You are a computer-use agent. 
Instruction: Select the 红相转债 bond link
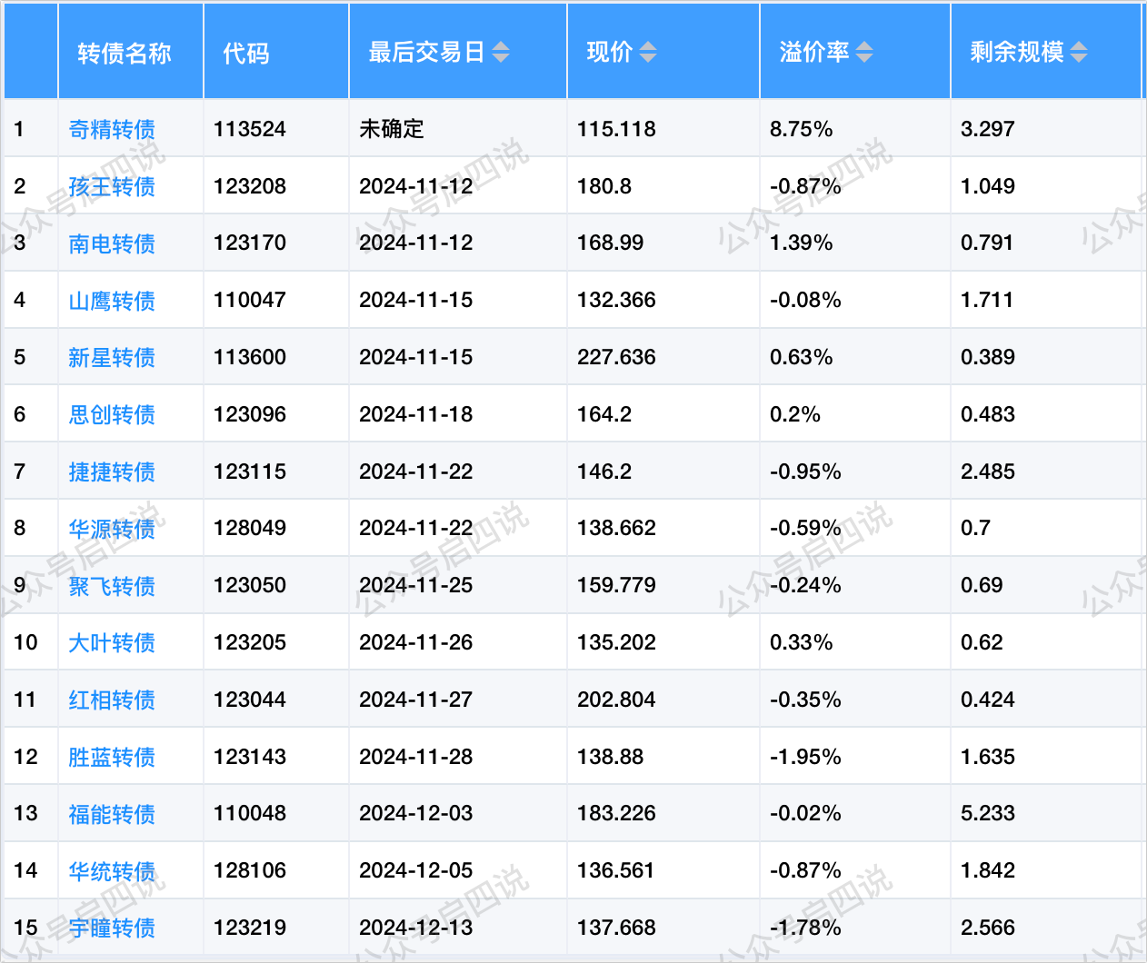pos(112,700)
